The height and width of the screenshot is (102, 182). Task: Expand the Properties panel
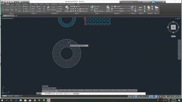point(117,13)
